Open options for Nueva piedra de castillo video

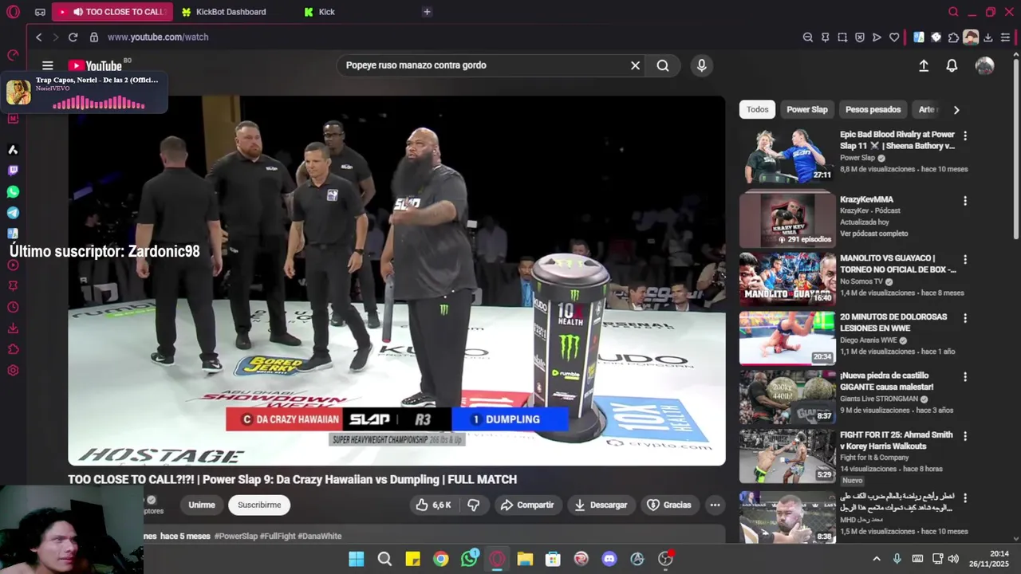965,377
